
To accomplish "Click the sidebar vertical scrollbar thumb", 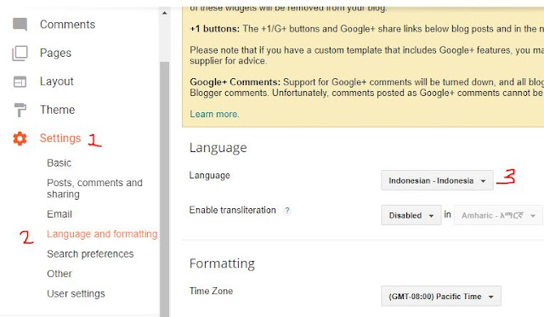I will pyautogui.click(x=164, y=189).
